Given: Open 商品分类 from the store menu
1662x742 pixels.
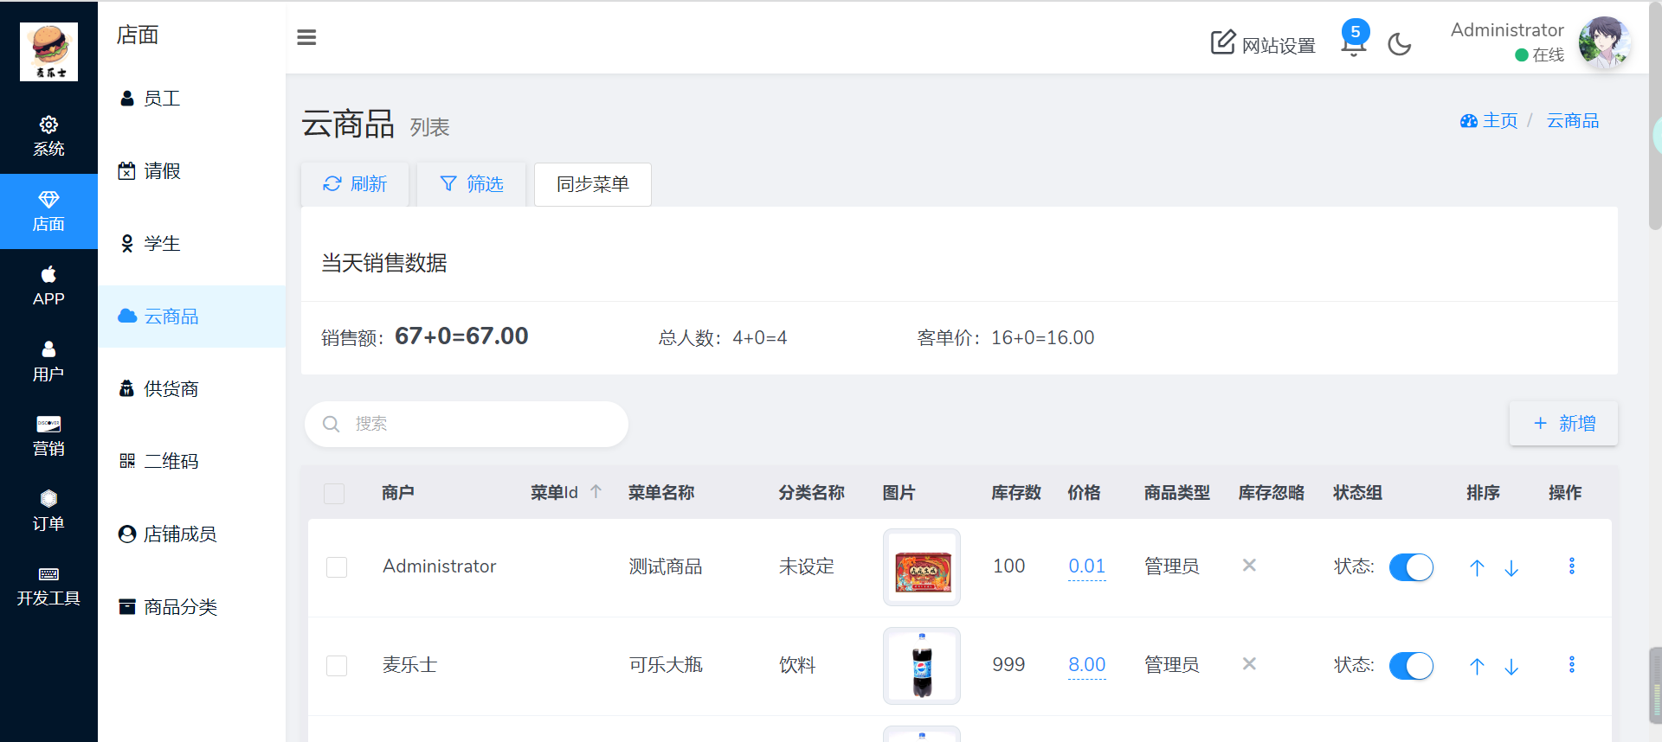Looking at the screenshot, I should point(180,606).
